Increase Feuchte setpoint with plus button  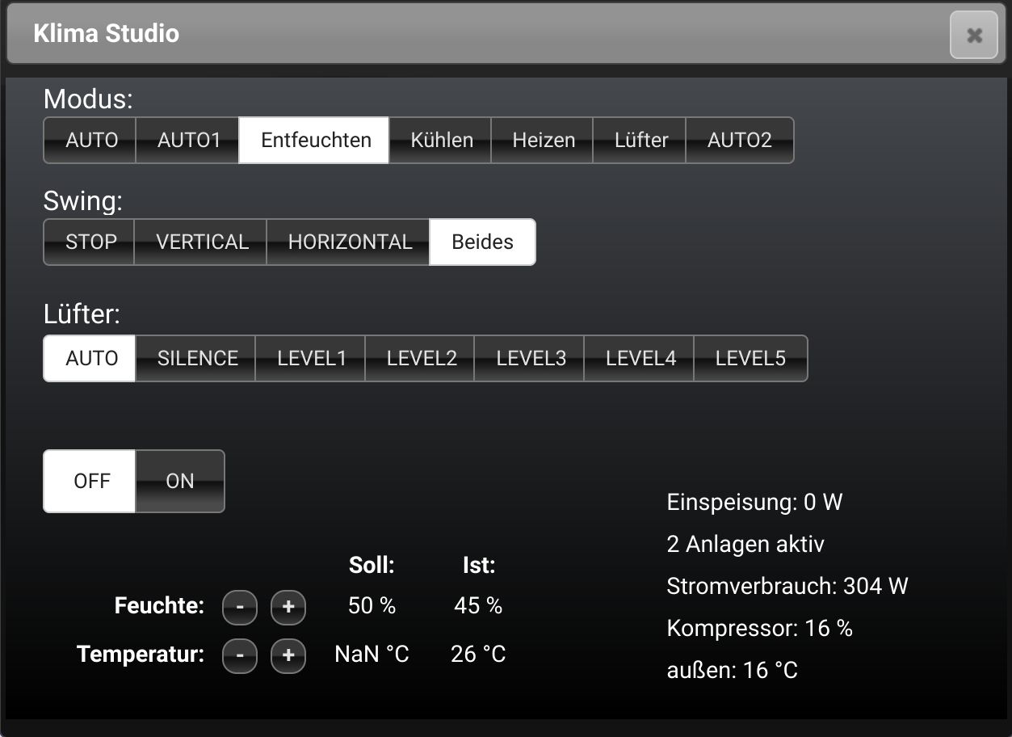pos(288,607)
